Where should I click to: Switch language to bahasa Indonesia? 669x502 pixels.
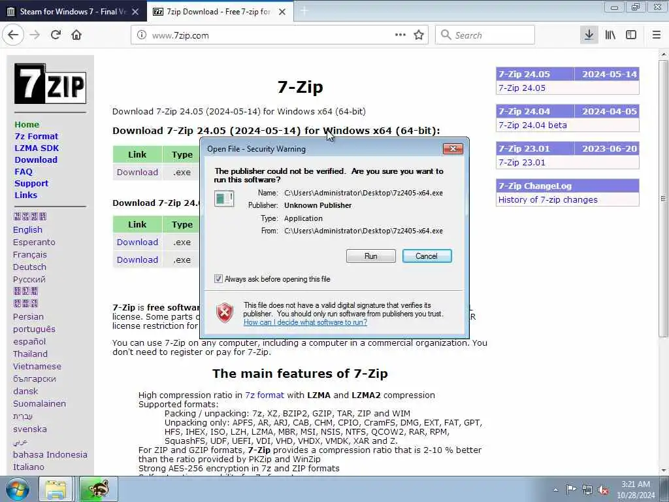coord(50,455)
